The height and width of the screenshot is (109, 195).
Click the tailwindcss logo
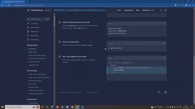35,10
